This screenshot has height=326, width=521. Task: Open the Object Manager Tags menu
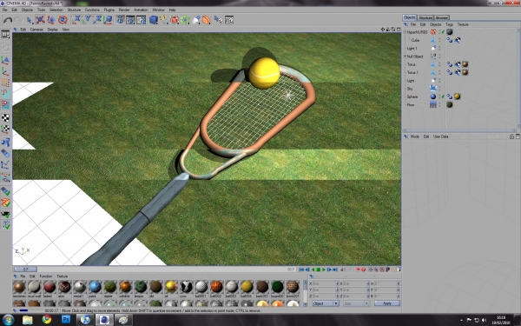coord(449,24)
